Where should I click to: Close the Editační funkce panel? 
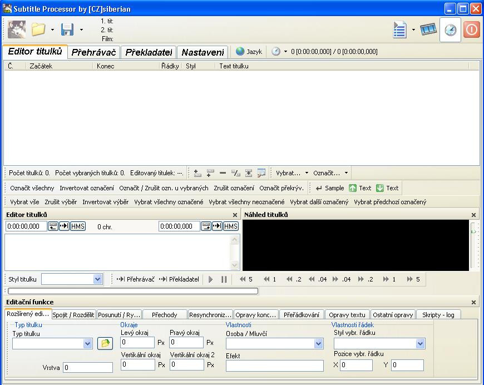pos(474,302)
